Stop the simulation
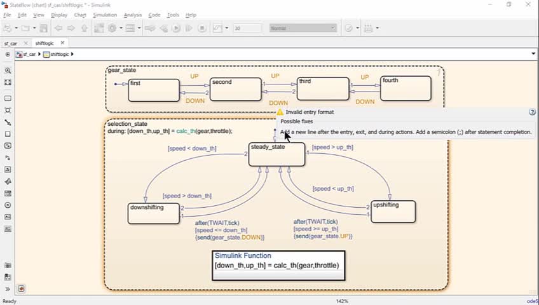This screenshot has height=305, width=539. (x=202, y=28)
